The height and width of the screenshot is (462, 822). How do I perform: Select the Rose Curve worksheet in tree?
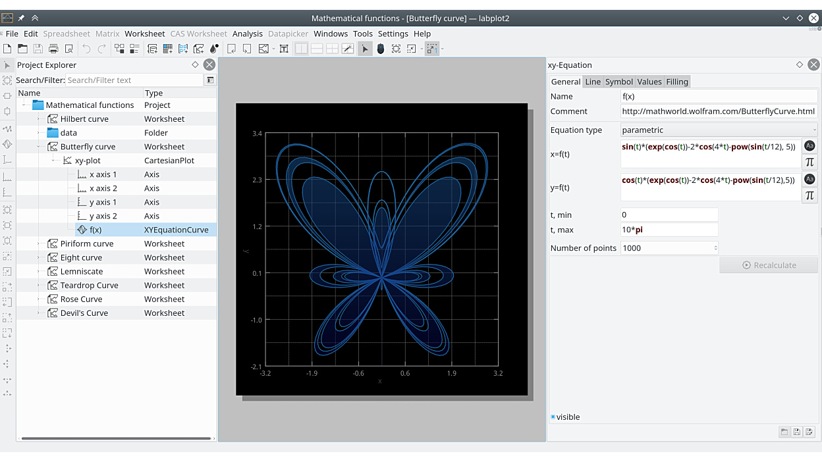click(81, 299)
